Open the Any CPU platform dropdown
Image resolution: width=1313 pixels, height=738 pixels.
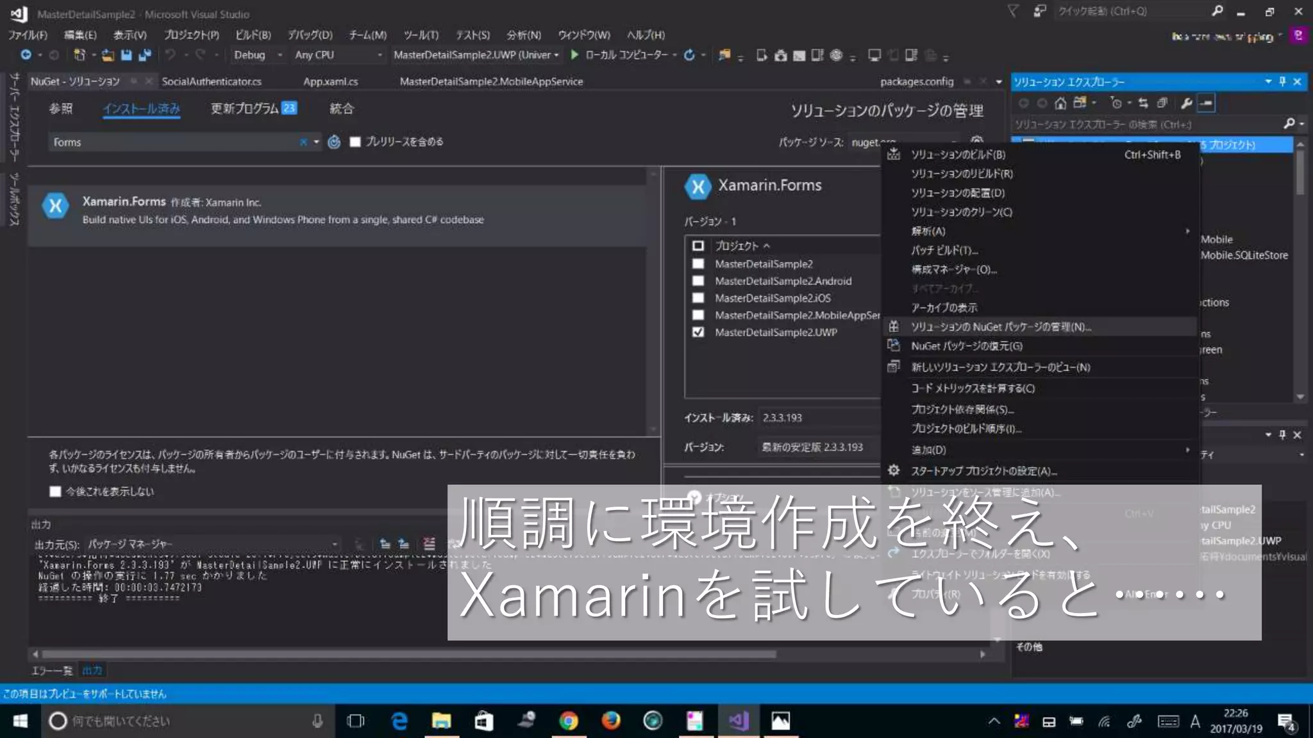coord(338,55)
